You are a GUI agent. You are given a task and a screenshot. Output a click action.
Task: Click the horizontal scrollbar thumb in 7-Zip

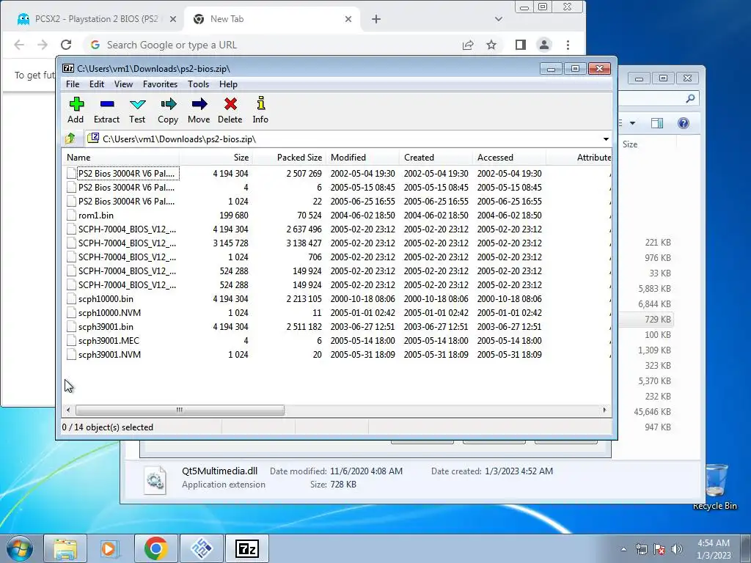point(180,411)
